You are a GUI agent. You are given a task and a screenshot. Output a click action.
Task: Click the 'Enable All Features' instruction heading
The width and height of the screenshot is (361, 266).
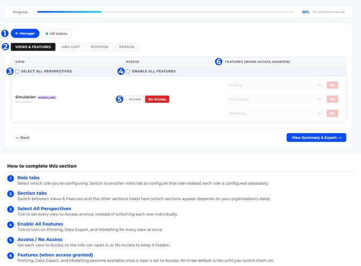40,224
